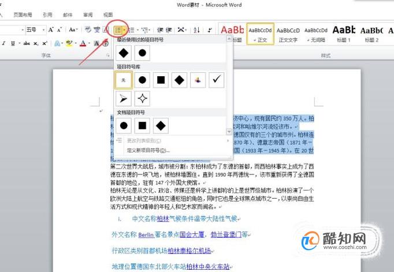The width and height of the screenshot is (394, 272).
Task: Click the Shrink Font button
Action: [x=60, y=30]
